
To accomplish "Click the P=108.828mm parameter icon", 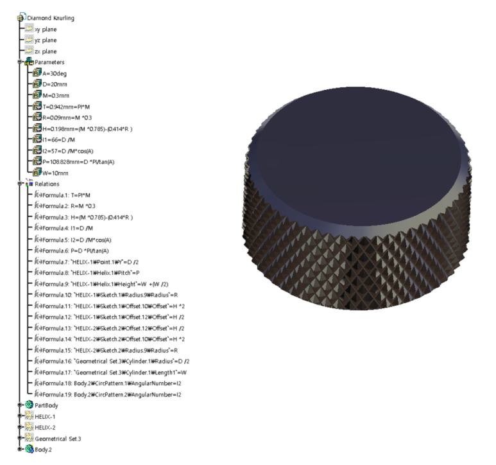I will 37,162.
